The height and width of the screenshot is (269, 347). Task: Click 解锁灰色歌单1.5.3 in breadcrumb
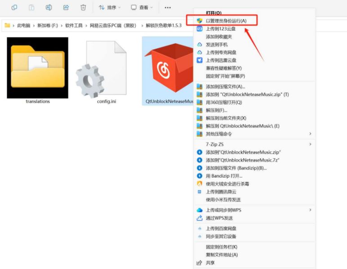pyautogui.click(x=164, y=26)
